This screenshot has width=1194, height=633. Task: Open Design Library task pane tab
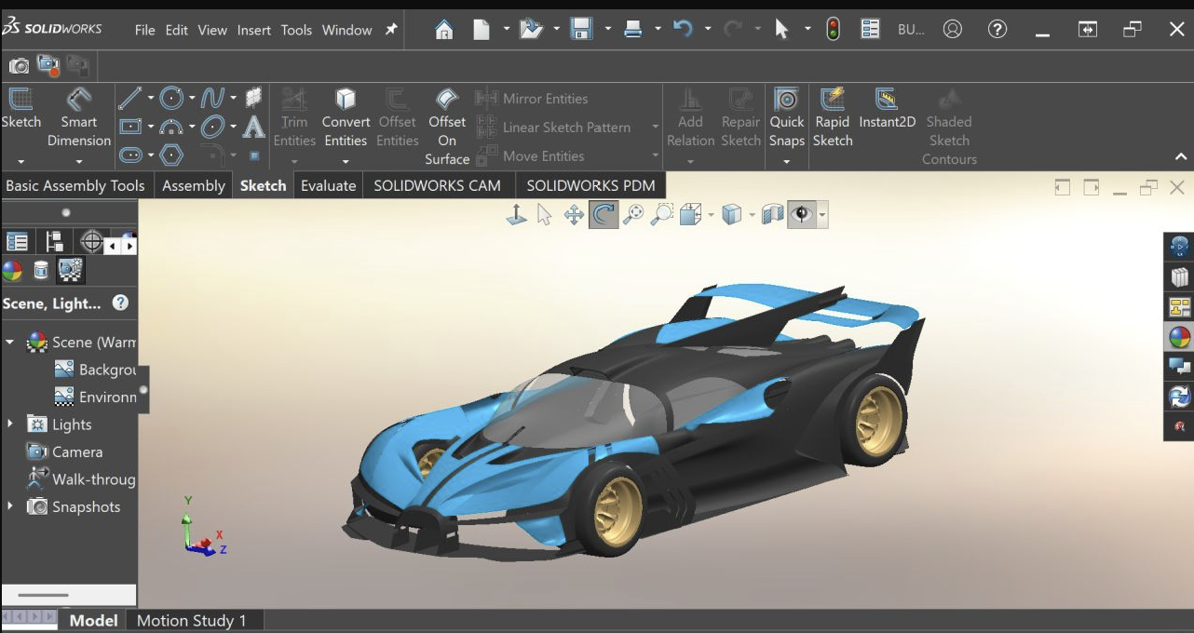point(1179,276)
